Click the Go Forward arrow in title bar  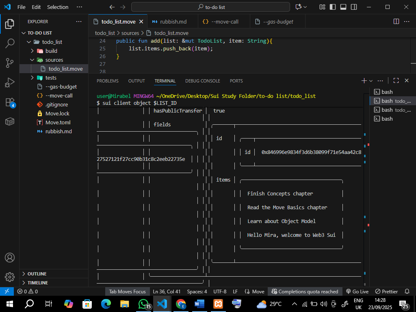[123, 7]
